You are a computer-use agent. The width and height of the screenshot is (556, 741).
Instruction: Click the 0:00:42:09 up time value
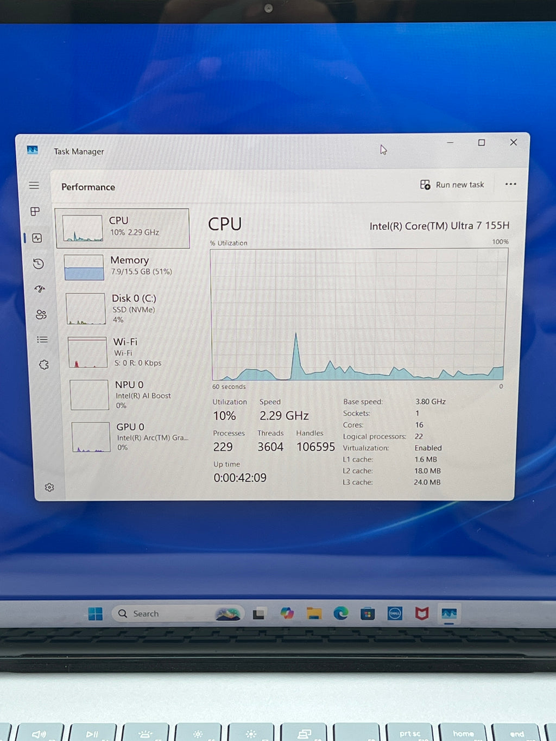click(240, 478)
